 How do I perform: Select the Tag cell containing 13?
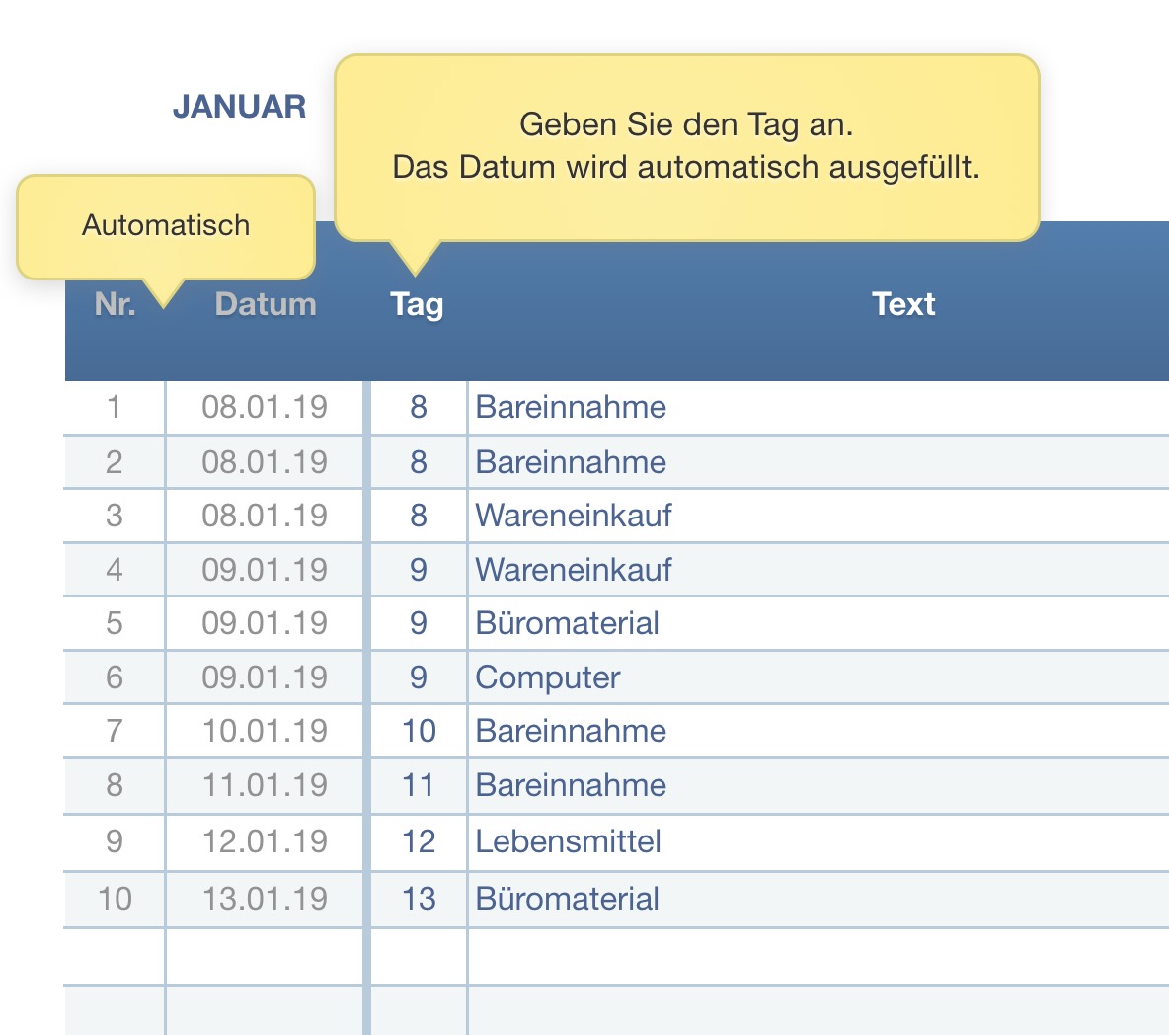[419, 899]
